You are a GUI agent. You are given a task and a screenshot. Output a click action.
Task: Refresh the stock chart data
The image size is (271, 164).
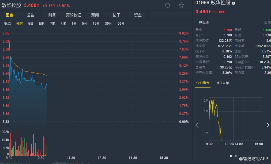click(x=168, y=5)
